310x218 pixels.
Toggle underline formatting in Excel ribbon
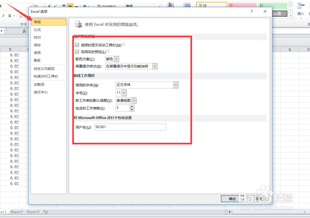10,15
